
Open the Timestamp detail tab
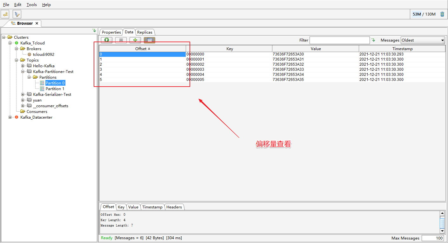click(152, 207)
